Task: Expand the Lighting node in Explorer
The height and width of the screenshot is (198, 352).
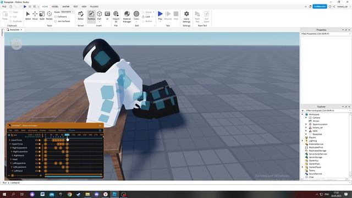Action: (302, 141)
